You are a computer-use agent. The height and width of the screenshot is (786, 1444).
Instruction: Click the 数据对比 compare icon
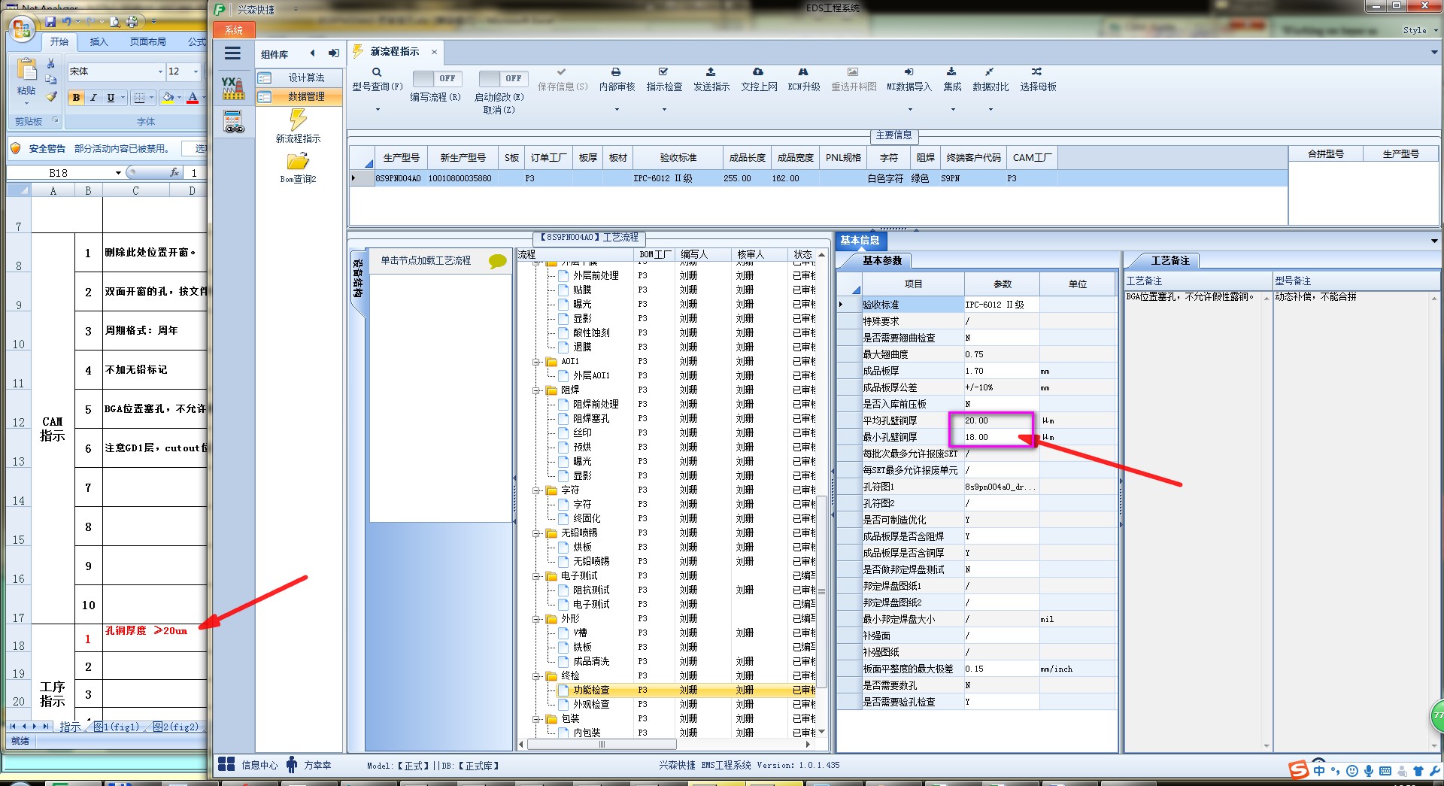click(990, 72)
